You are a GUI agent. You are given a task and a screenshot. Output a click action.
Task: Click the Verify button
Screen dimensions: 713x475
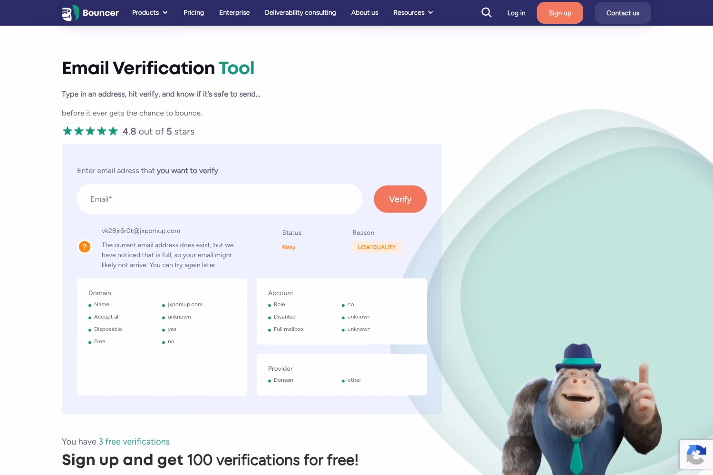tap(400, 199)
